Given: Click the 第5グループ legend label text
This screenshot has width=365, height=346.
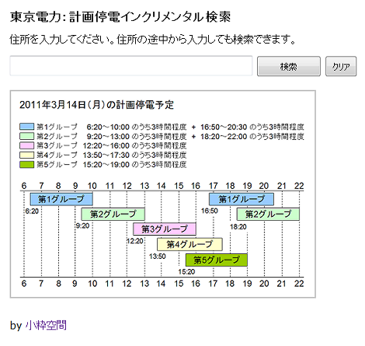Looking at the screenshot, I should [x=57, y=164].
